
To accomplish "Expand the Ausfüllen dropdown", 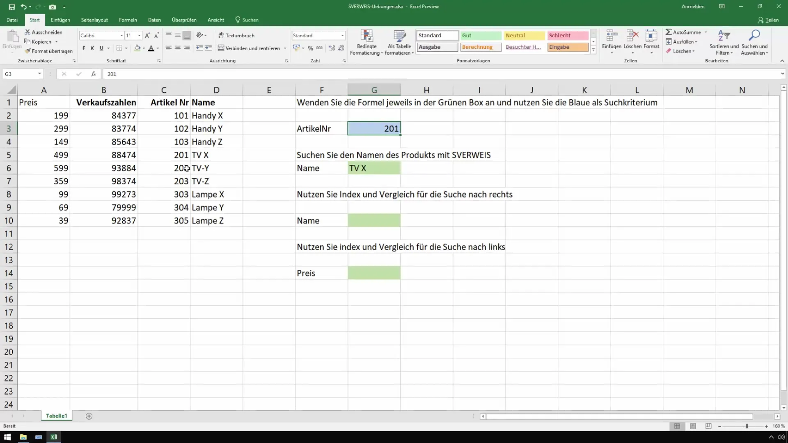I will tap(696, 42).
